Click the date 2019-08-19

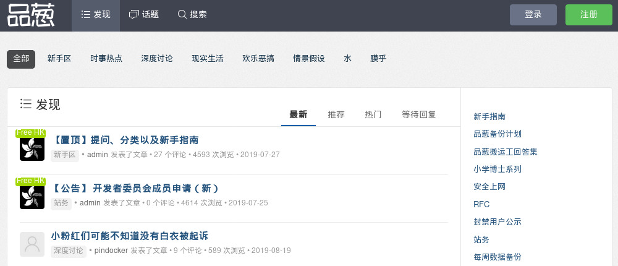[x=271, y=251]
